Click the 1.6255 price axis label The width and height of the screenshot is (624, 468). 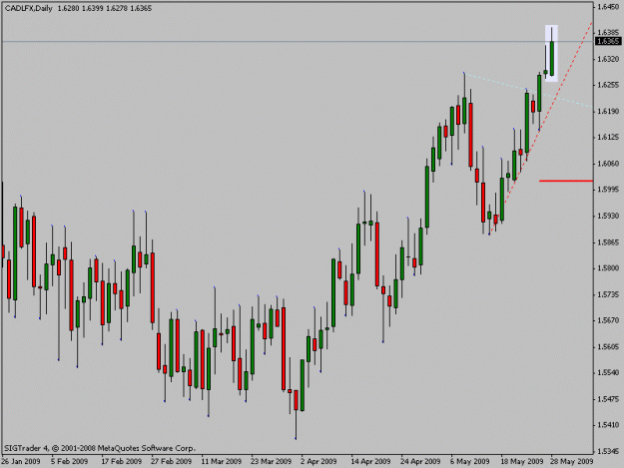pyautogui.click(x=608, y=85)
